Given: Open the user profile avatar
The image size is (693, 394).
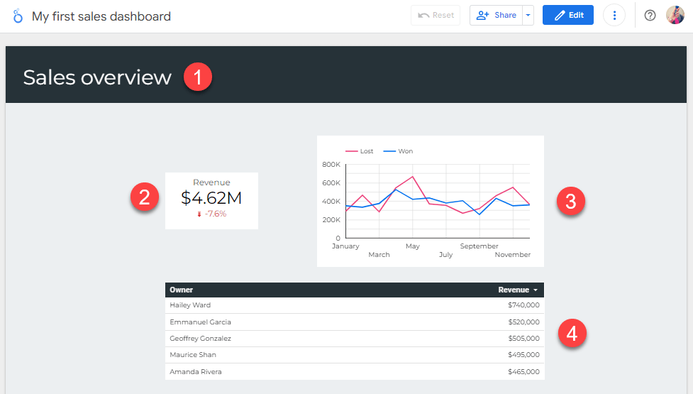Looking at the screenshot, I should [675, 16].
